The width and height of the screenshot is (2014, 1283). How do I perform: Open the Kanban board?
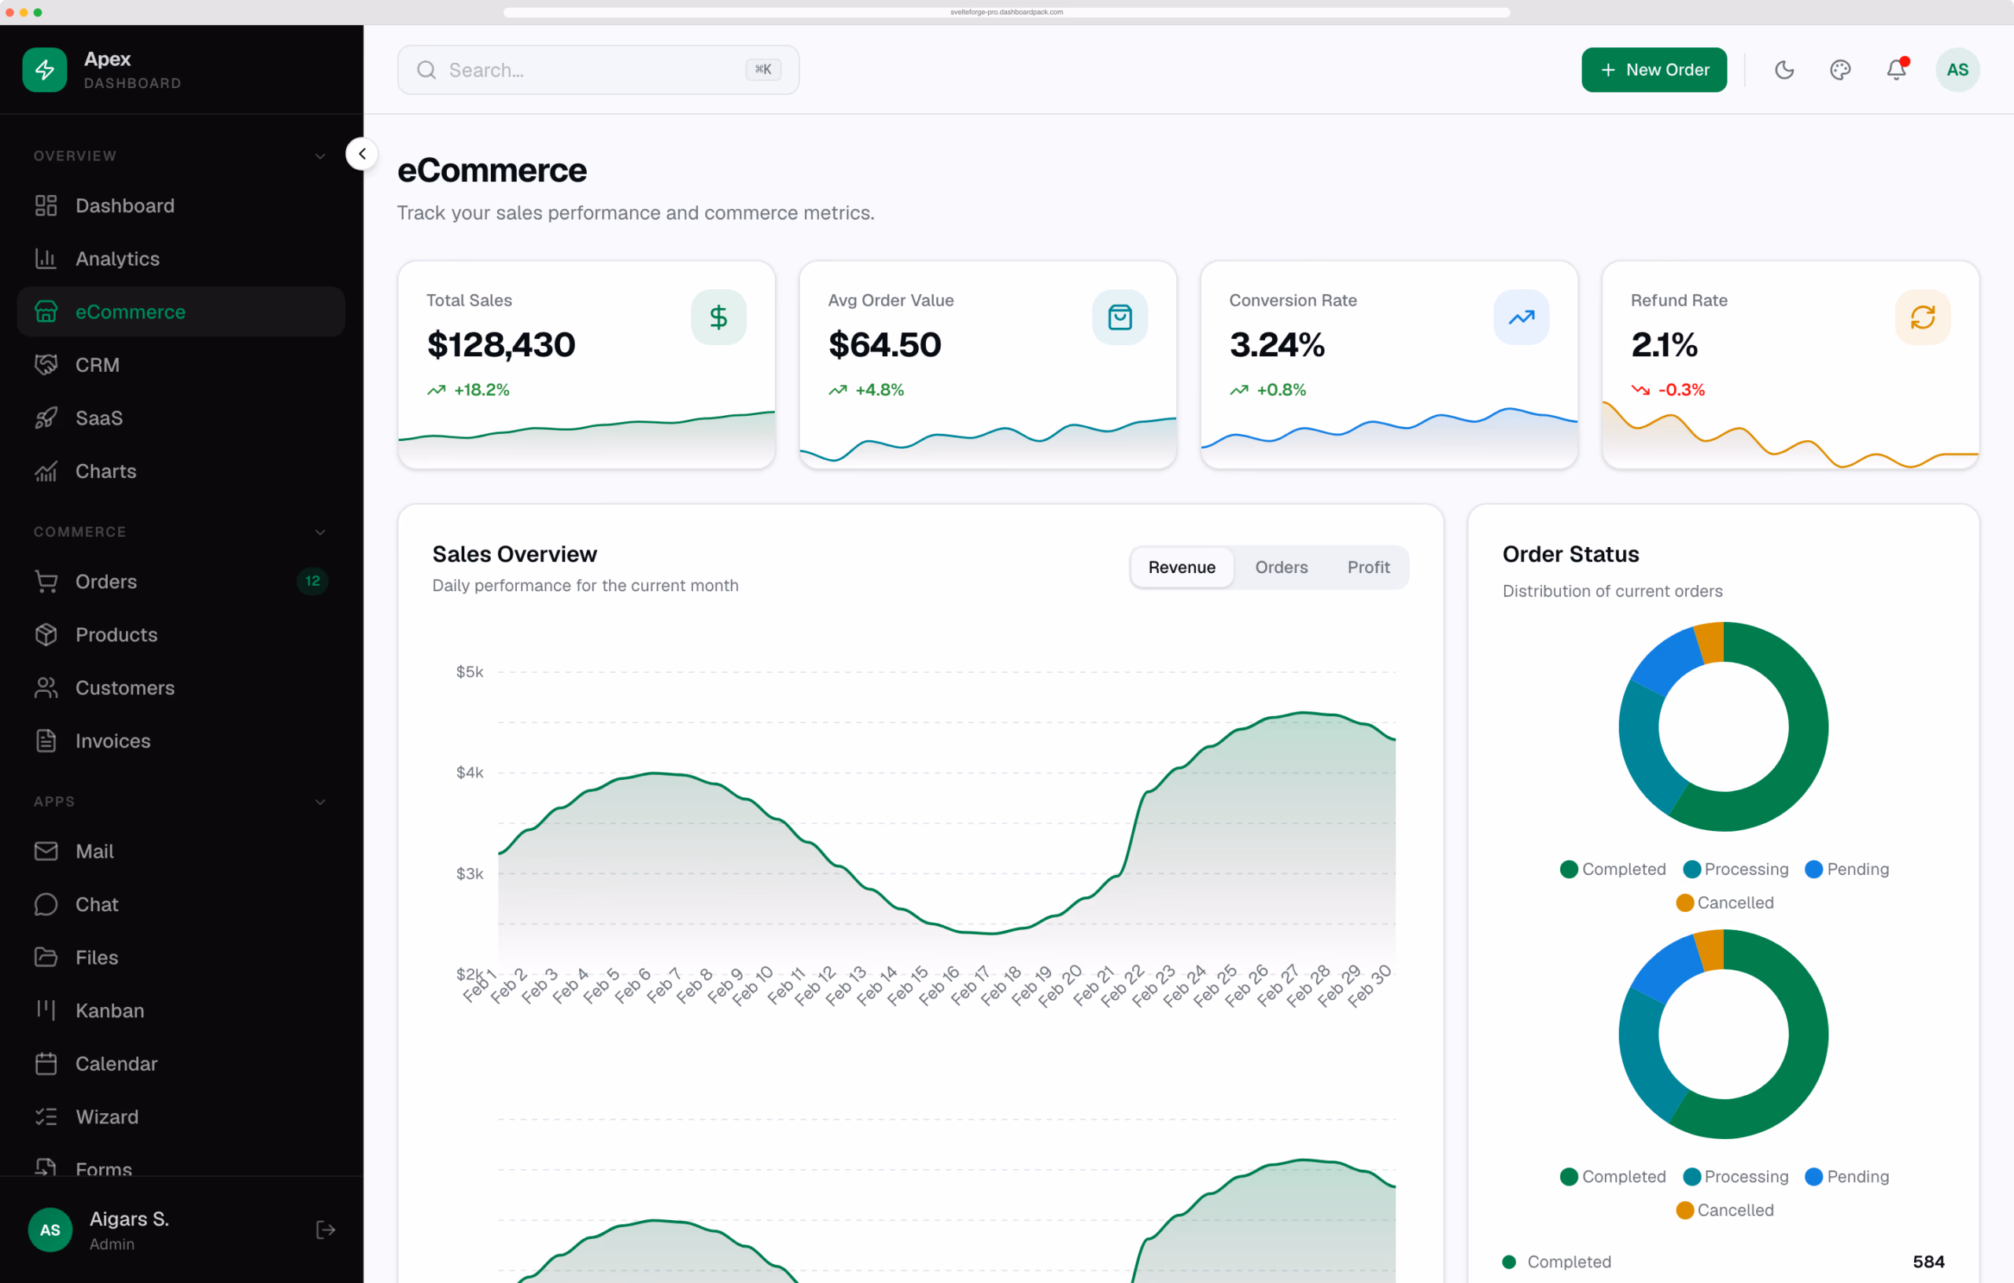click(x=181, y=1010)
